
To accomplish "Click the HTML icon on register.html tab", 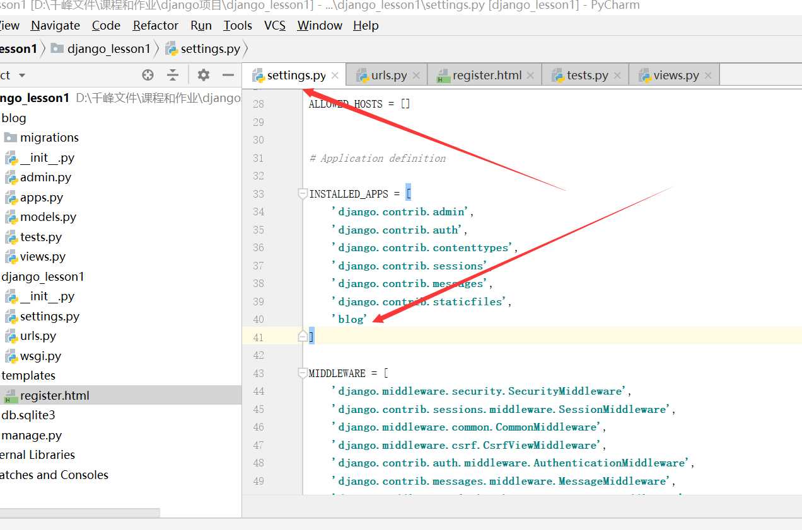I will (x=443, y=76).
